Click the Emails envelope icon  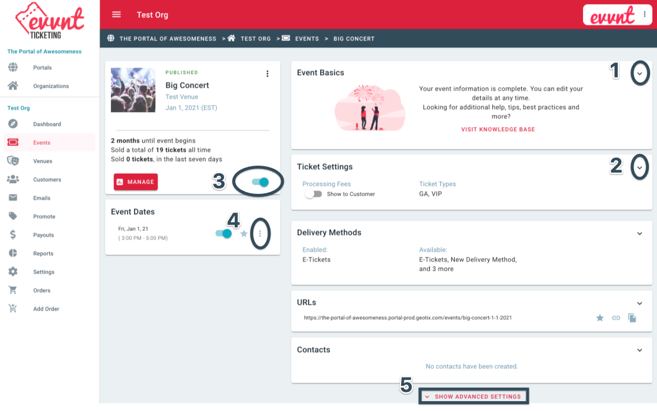13,197
